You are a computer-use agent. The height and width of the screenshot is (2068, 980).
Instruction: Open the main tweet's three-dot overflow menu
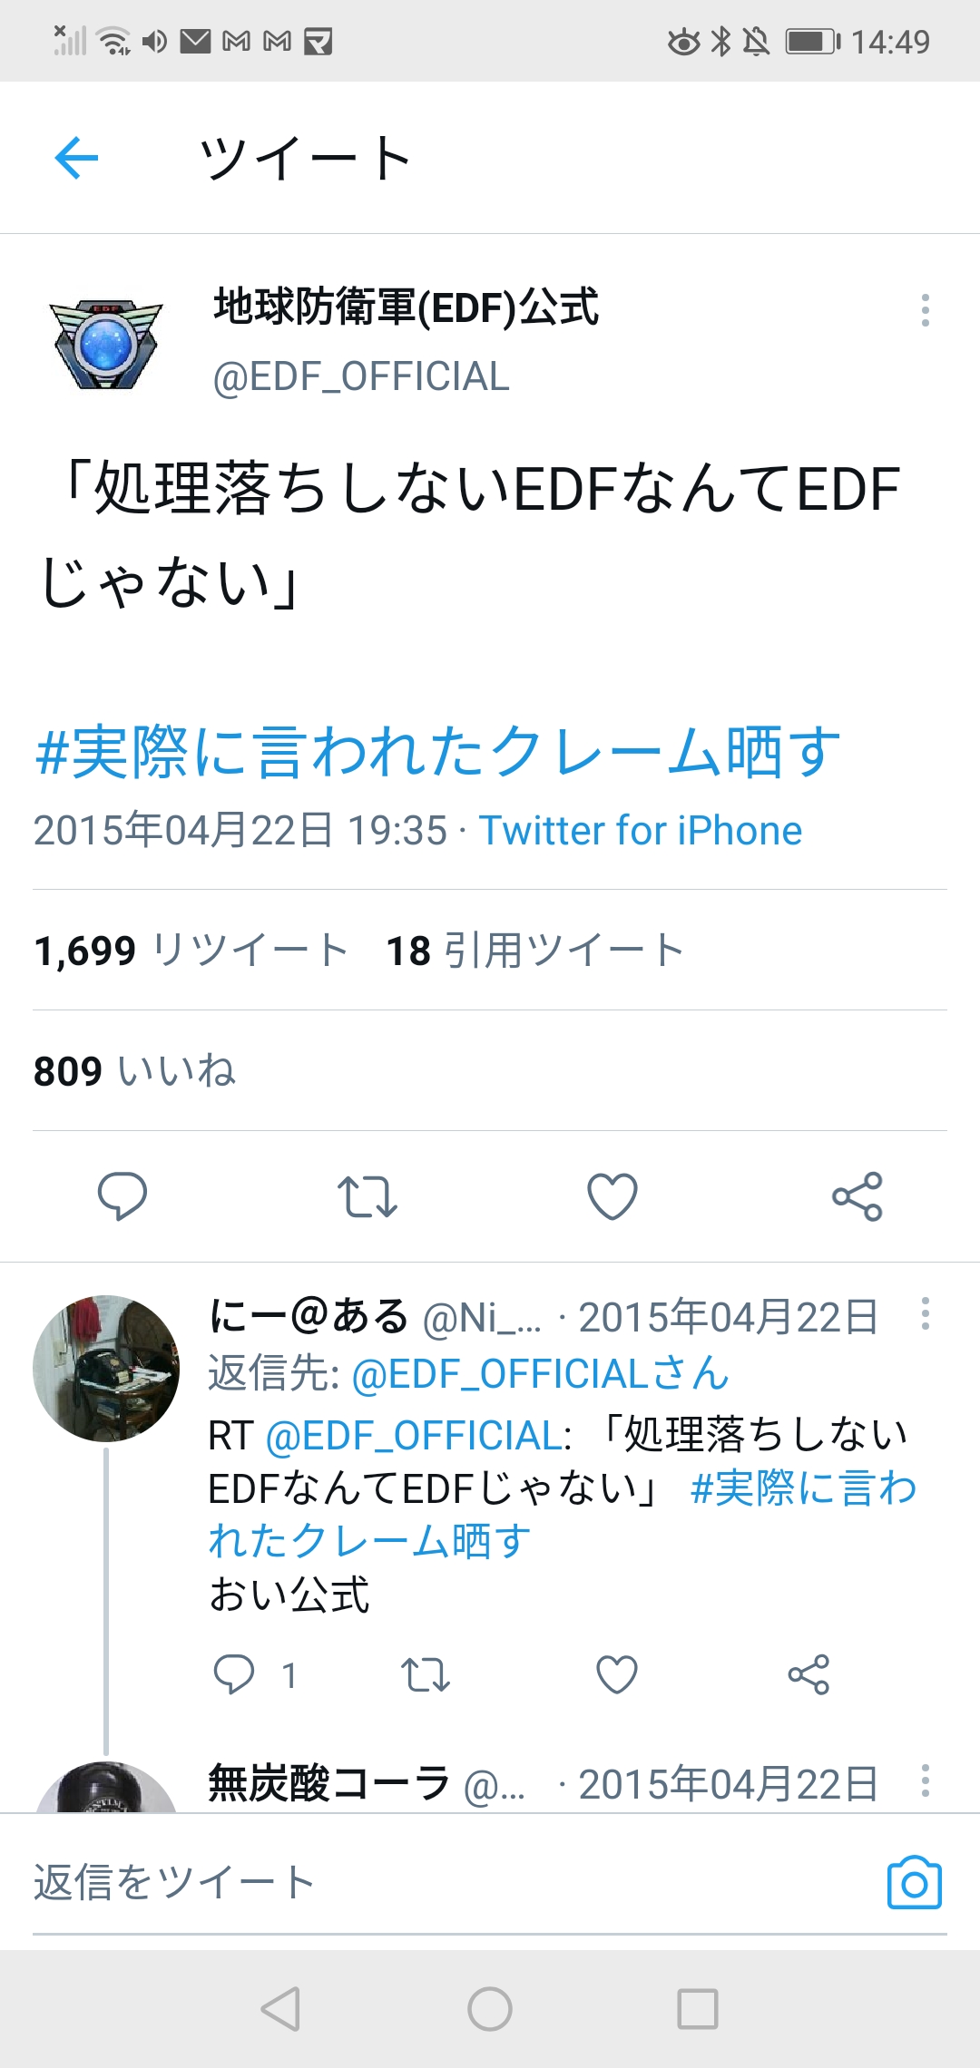(925, 310)
